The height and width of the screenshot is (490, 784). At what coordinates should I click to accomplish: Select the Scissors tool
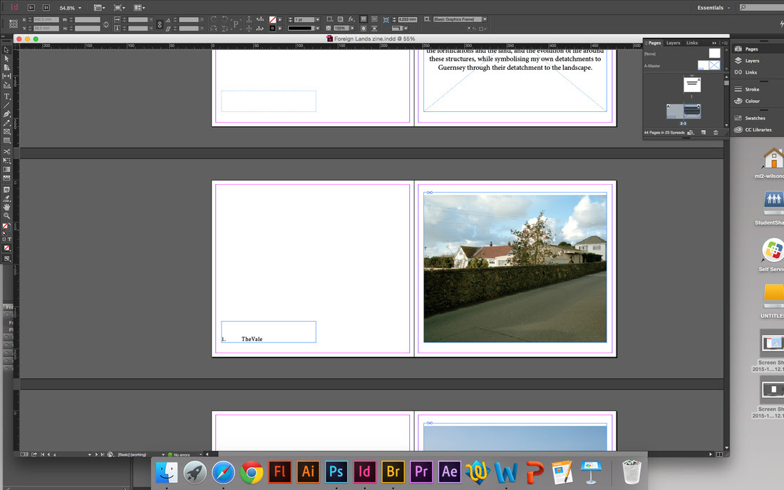point(6,152)
